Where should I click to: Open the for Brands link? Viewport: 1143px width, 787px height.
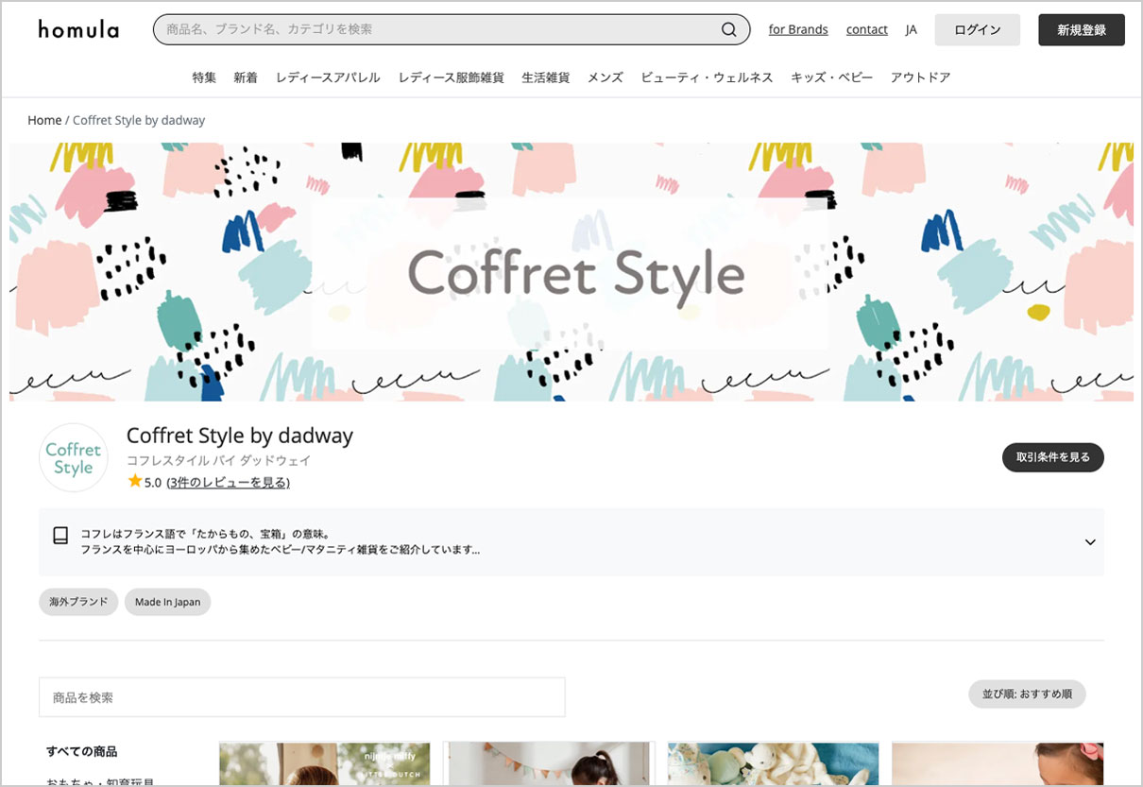[798, 29]
